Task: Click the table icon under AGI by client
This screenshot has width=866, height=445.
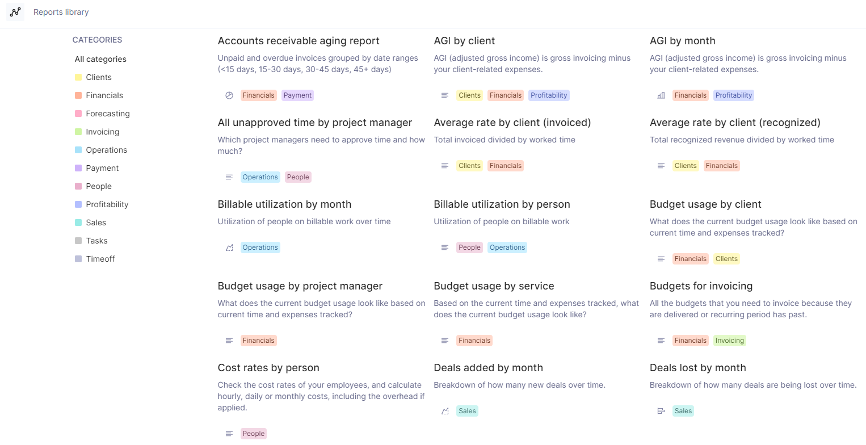Action: point(445,95)
